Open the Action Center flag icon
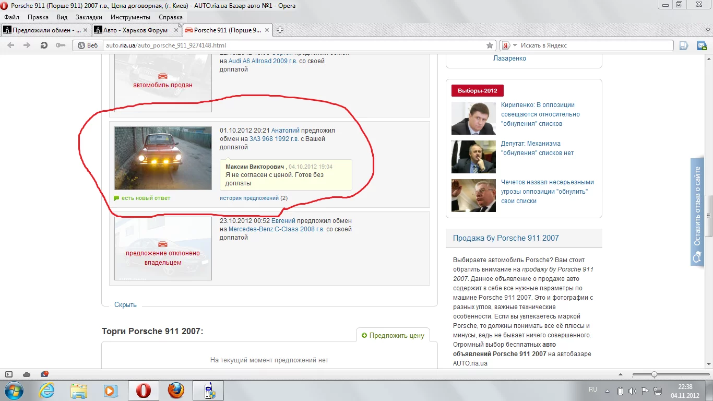 [644, 391]
